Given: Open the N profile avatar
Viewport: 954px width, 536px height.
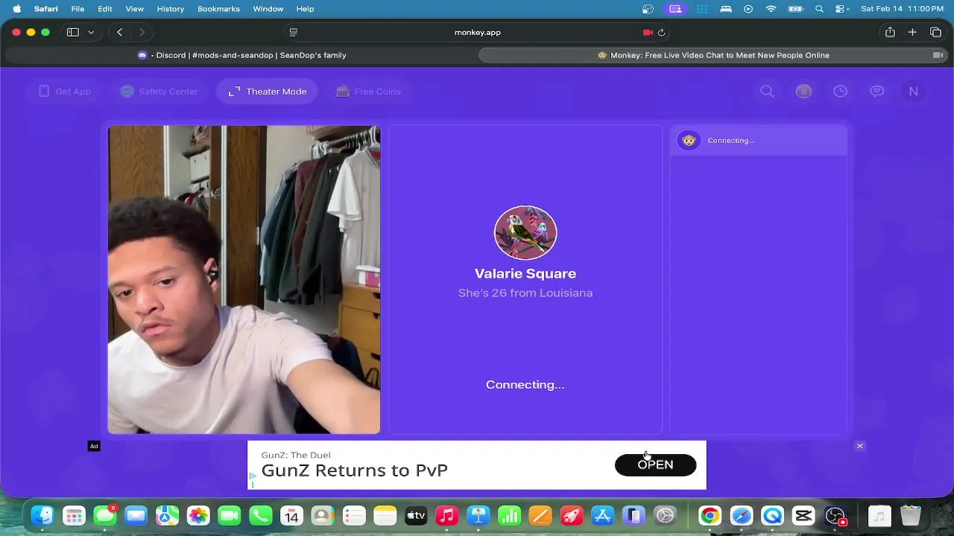Looking at the screenshot, I should [x=913, y=92].
